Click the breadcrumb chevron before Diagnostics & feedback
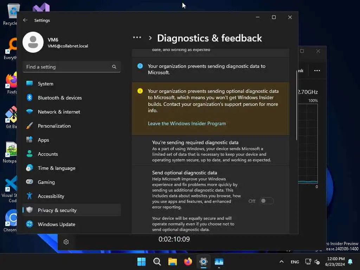 pyautogui.click(x=150, y=38)
